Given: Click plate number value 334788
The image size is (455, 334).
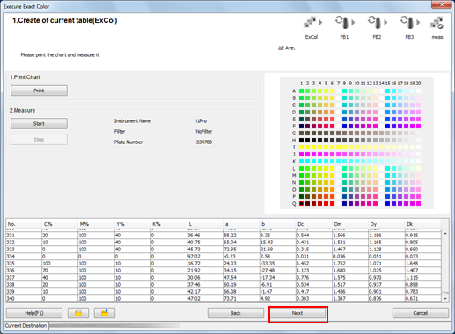Looking at the screenshot, I should click(204, 142).
